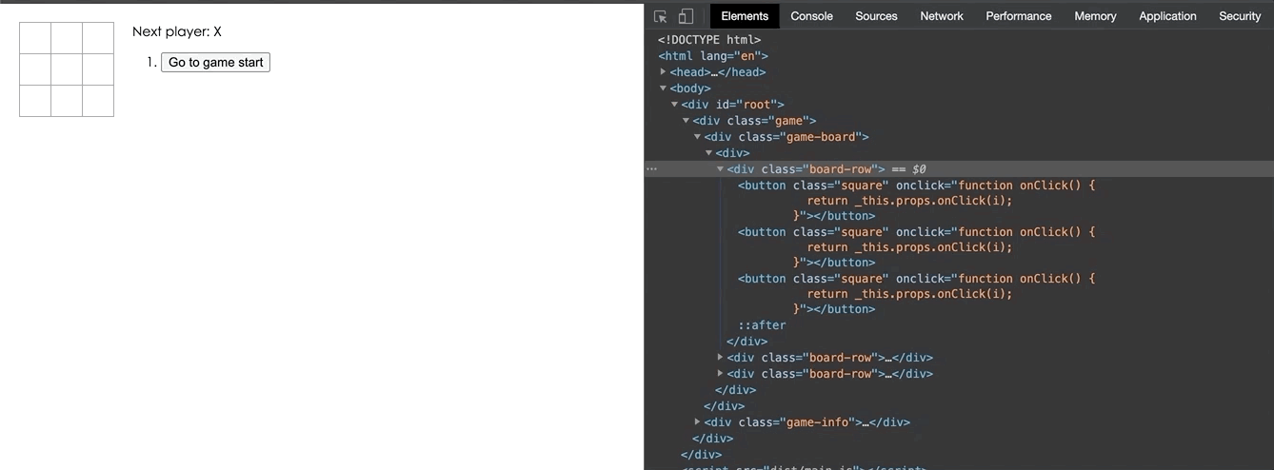Viewport: 1274px width, 470px height.
Task: Expand the collapsed head element
Action: [x=664, y=71]
